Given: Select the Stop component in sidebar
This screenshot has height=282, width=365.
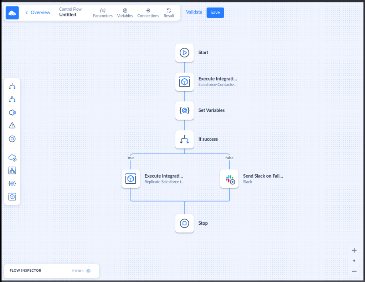Looking at the screenshot, I should pyautogui.click(x=12, y=139).
